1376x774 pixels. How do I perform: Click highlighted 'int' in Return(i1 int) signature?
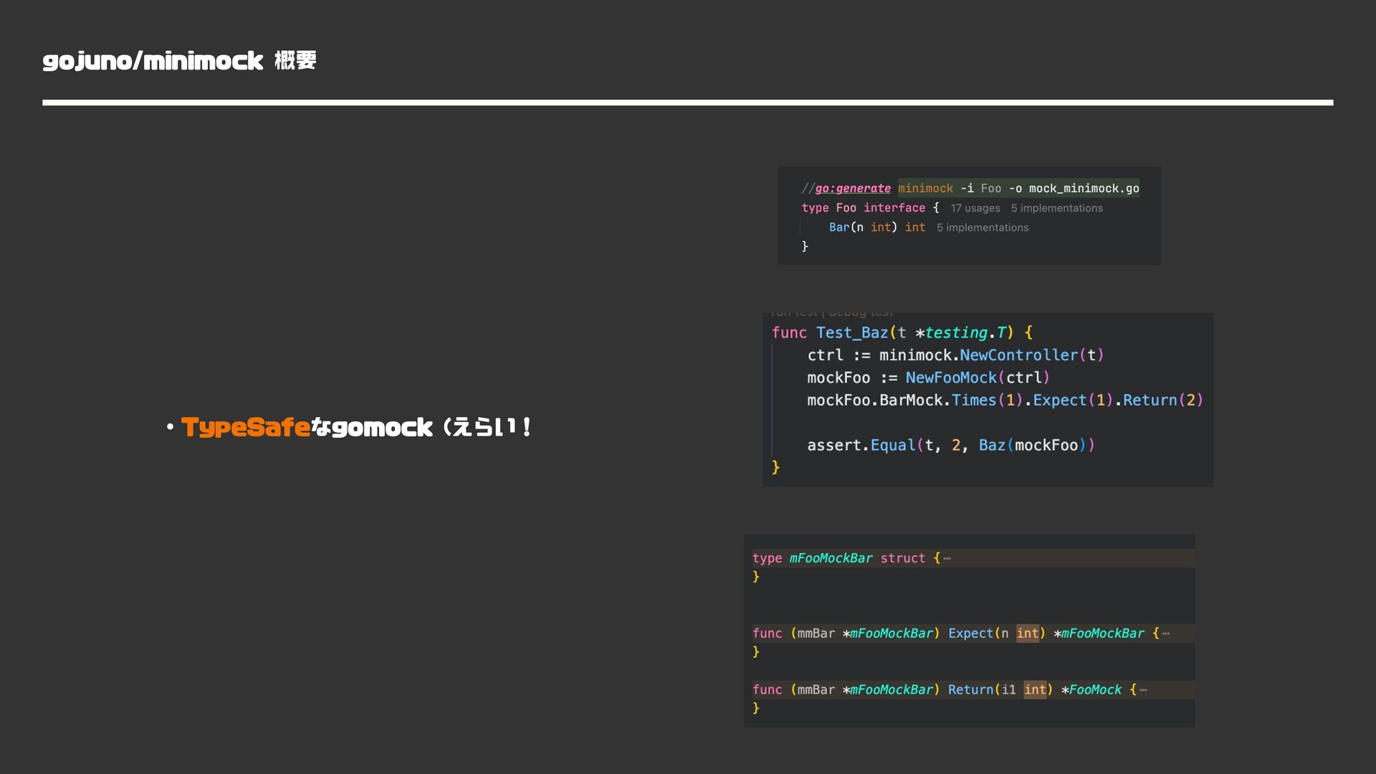[1035, 690]
